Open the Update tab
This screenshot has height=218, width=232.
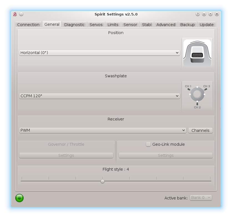(206, 25)
